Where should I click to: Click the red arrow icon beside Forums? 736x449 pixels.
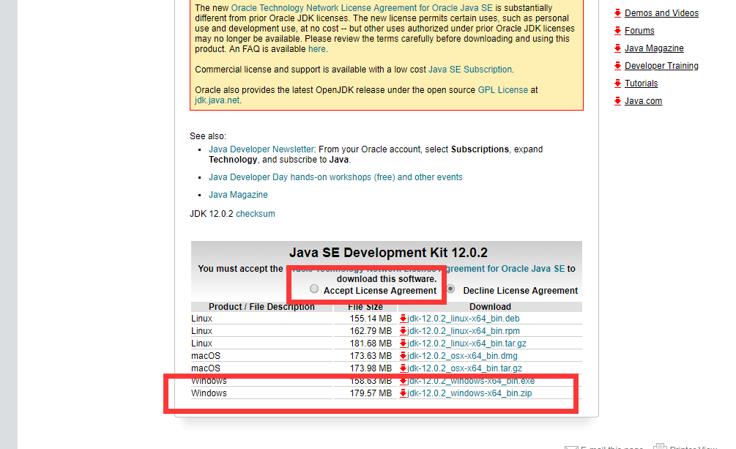pos(617,31)
